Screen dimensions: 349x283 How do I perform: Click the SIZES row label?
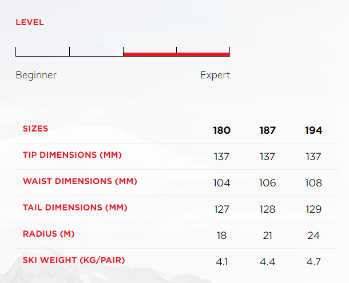coord(35,129)
